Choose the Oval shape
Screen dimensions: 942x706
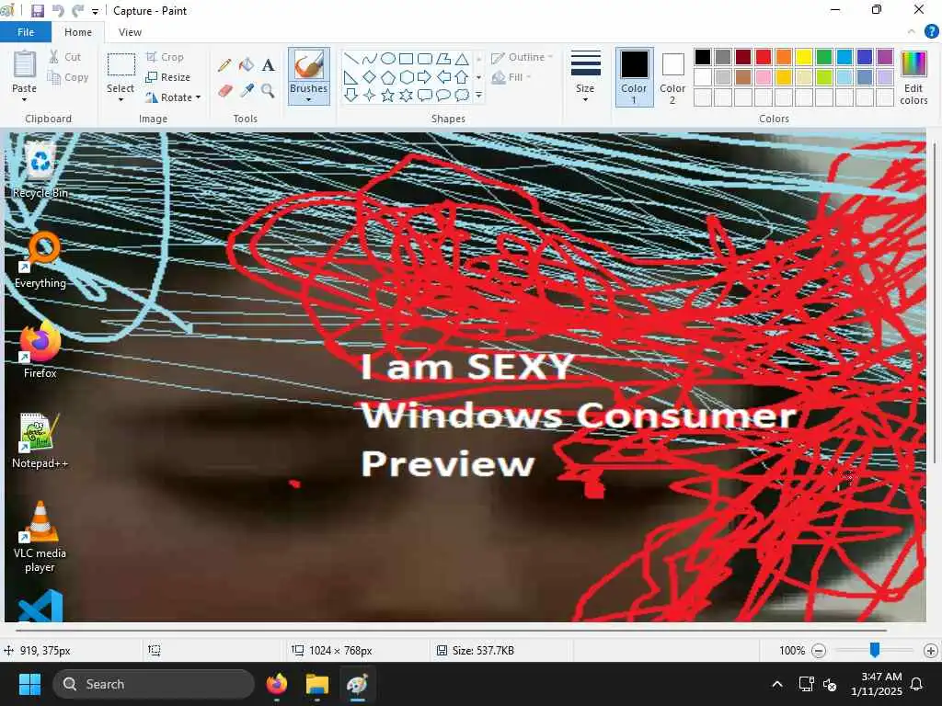tap(388, 58)
